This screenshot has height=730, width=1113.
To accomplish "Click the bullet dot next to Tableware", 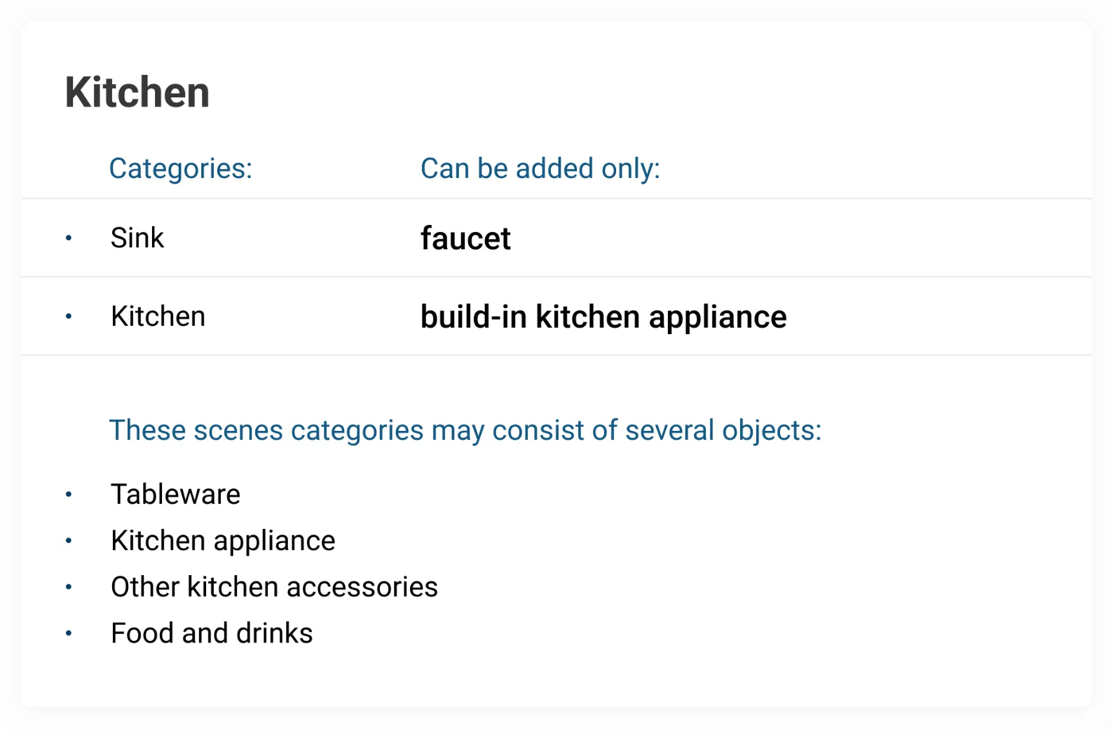I will [68, 495].
